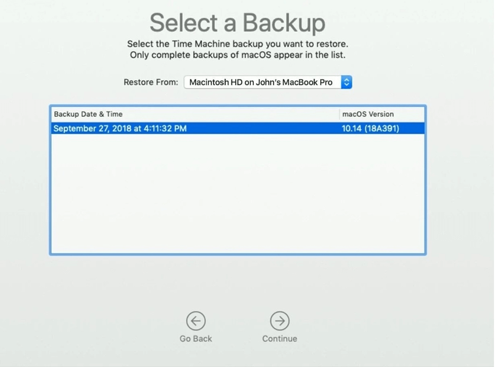The width and height of the screenshot is (495, 367).
Task: Sort by macOS Version column header
Action: 368,114
